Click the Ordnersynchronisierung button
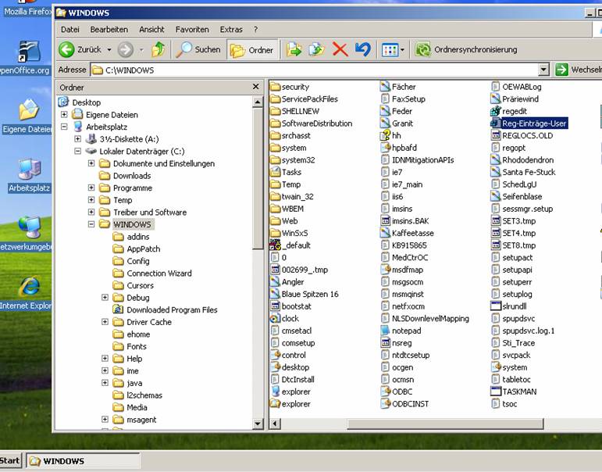 [x=466, y=49]
